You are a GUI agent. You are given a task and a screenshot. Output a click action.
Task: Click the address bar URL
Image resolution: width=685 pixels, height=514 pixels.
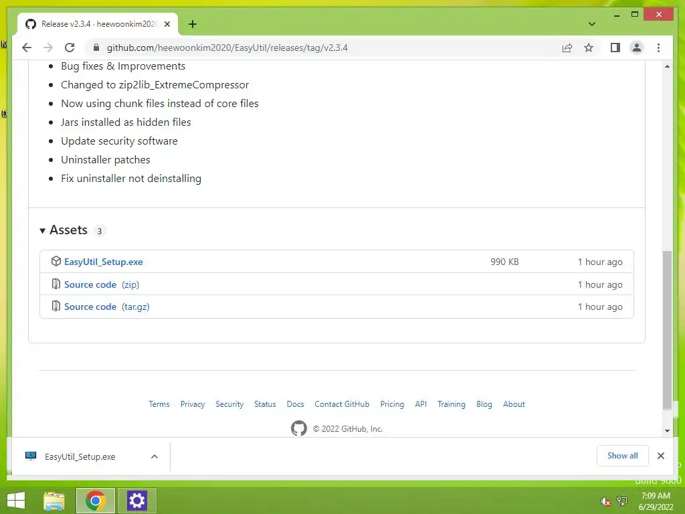(x=227, y=48)
